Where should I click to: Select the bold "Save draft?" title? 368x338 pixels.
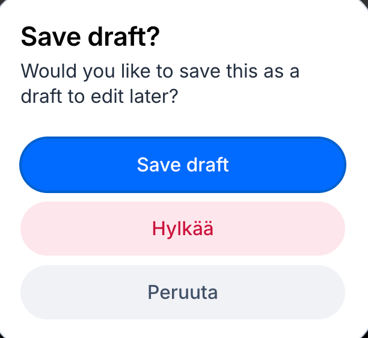coord(90,37)
